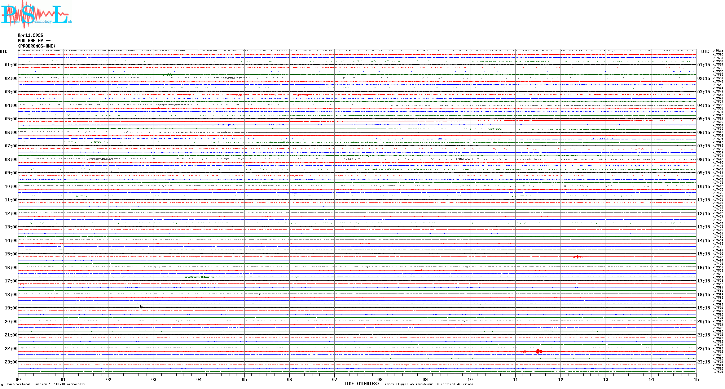Viewport: 725px width, 389px height.
Task: Select the 12:00 hour row label
Action: (x=11, y=214)
